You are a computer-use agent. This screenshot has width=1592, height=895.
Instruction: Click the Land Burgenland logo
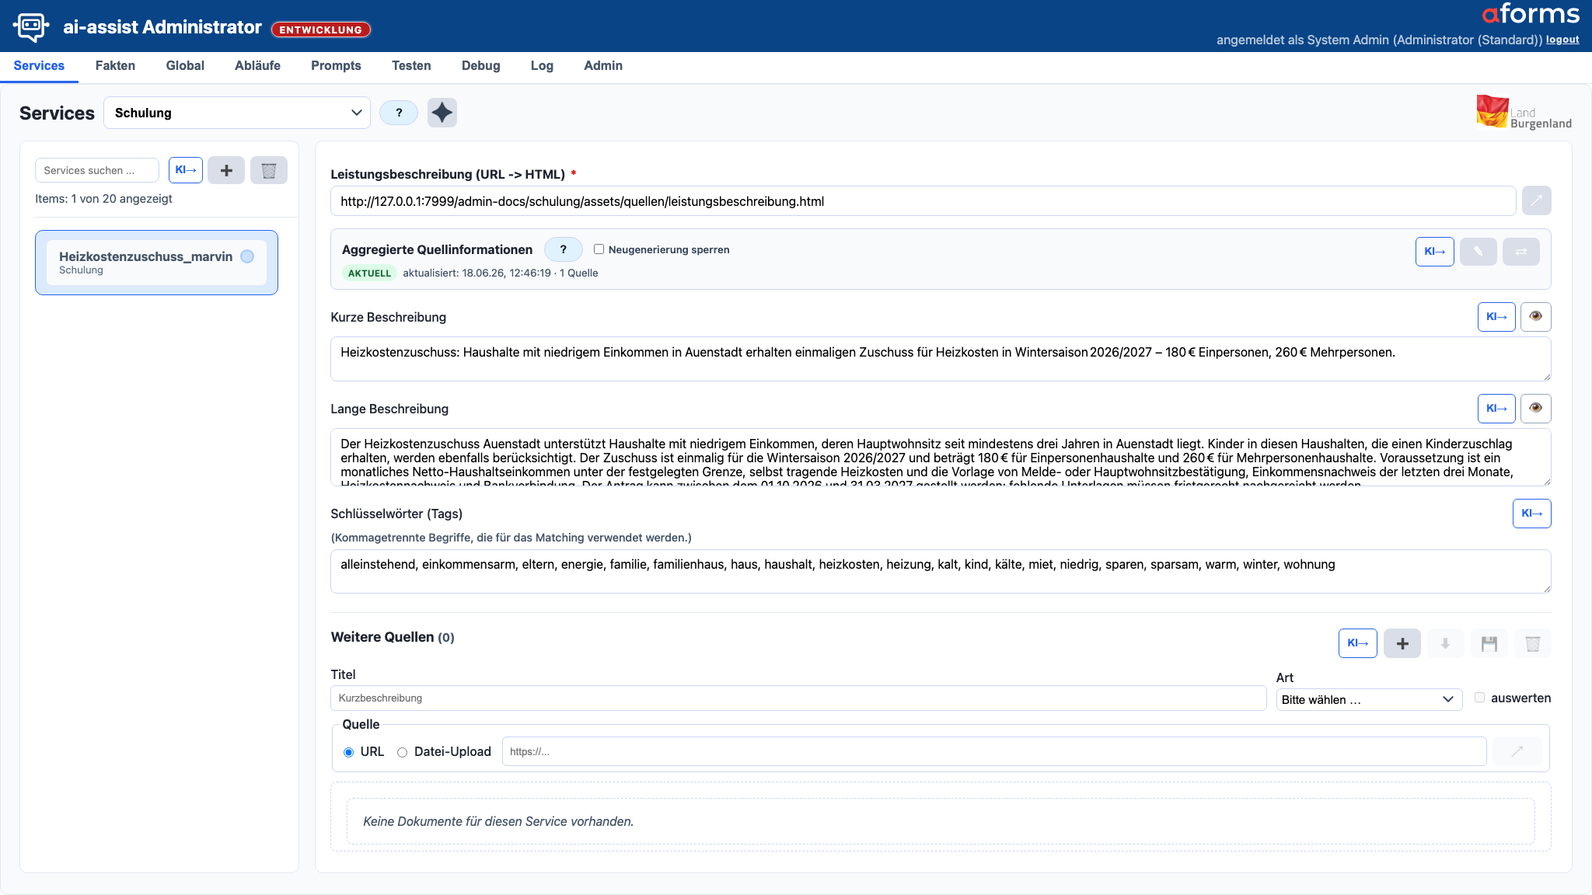coord(1524,112)
